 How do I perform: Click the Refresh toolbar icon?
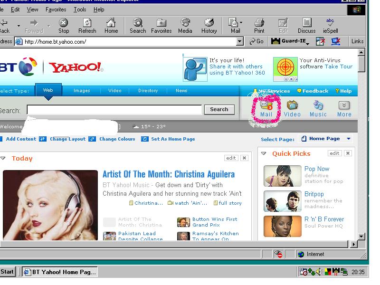[x=87, y=26]
